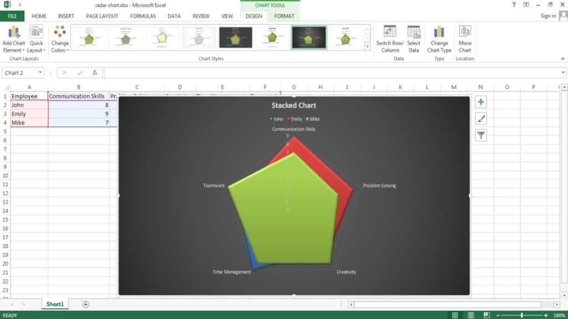Click the Chart Styles brush icon beside chart
568x319 pixels.
pos(480,118)
